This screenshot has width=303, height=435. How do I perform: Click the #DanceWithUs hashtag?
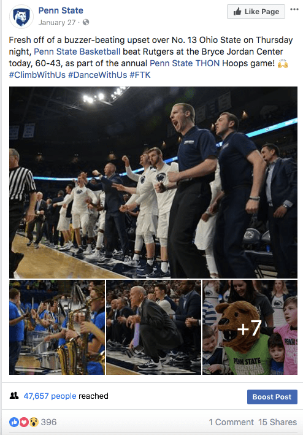(98, 75)
